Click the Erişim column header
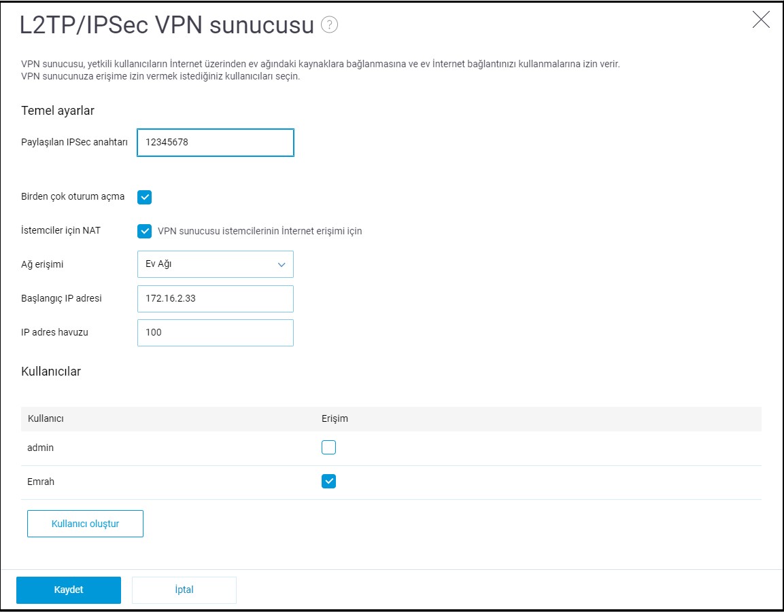Screen dimensions: 784x612 [x=335, y=418]
